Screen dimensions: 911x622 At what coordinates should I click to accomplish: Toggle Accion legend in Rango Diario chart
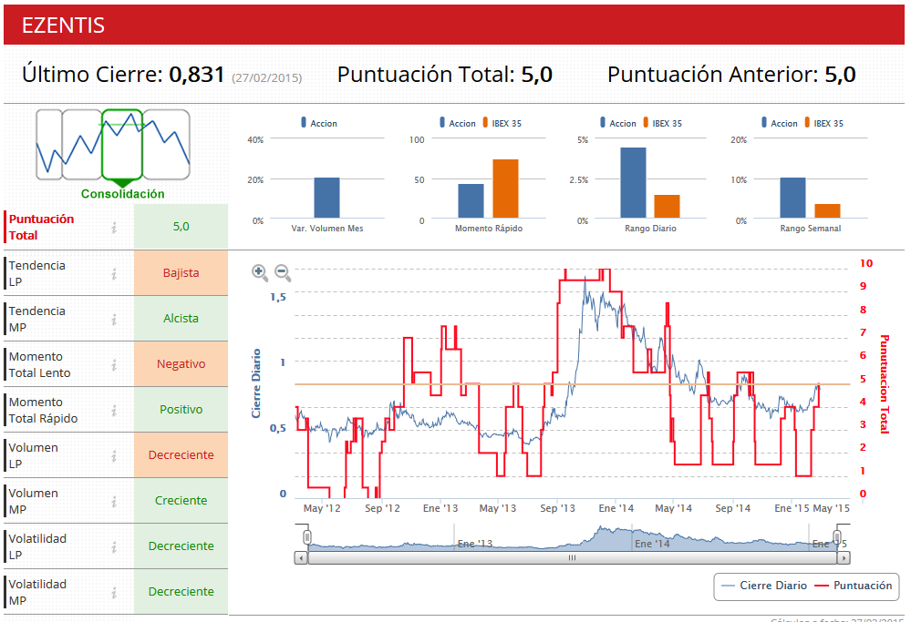618,123
